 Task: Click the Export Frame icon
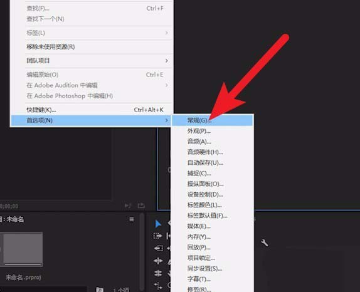tap(141, 206)
